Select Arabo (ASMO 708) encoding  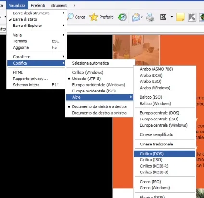click(165, 69)
